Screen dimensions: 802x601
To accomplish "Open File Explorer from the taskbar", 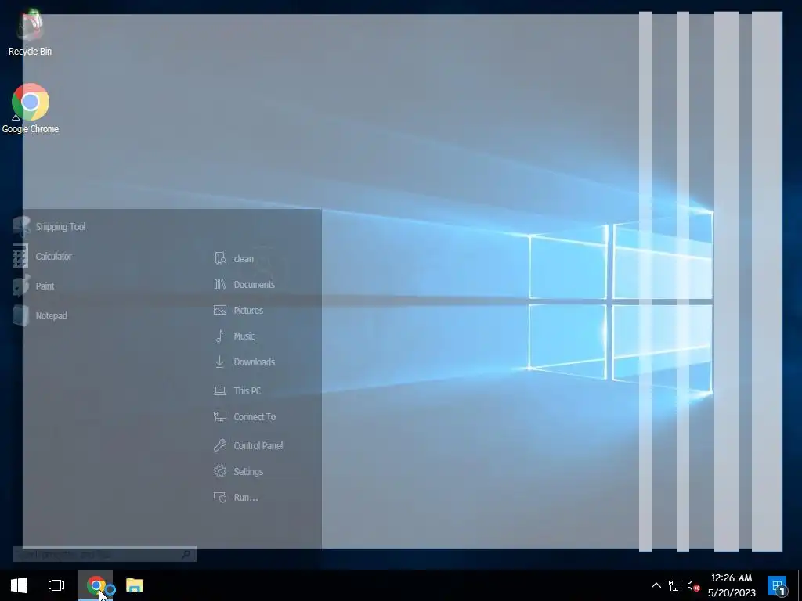I will click(x=135, y=585).
